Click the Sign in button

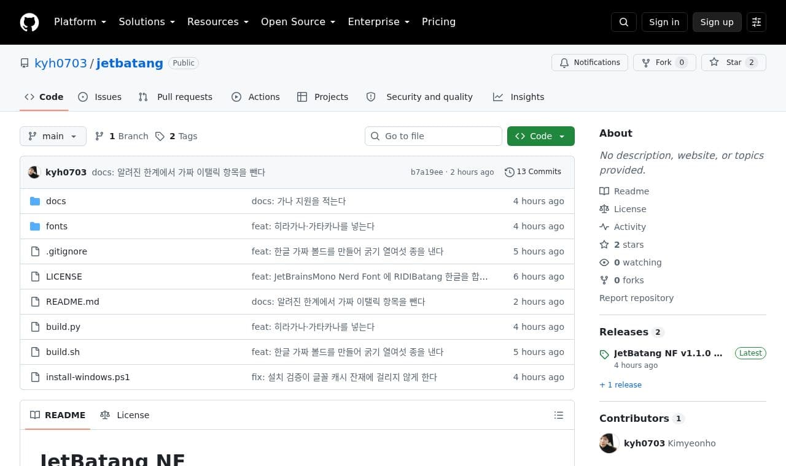[x=664, y=22]
